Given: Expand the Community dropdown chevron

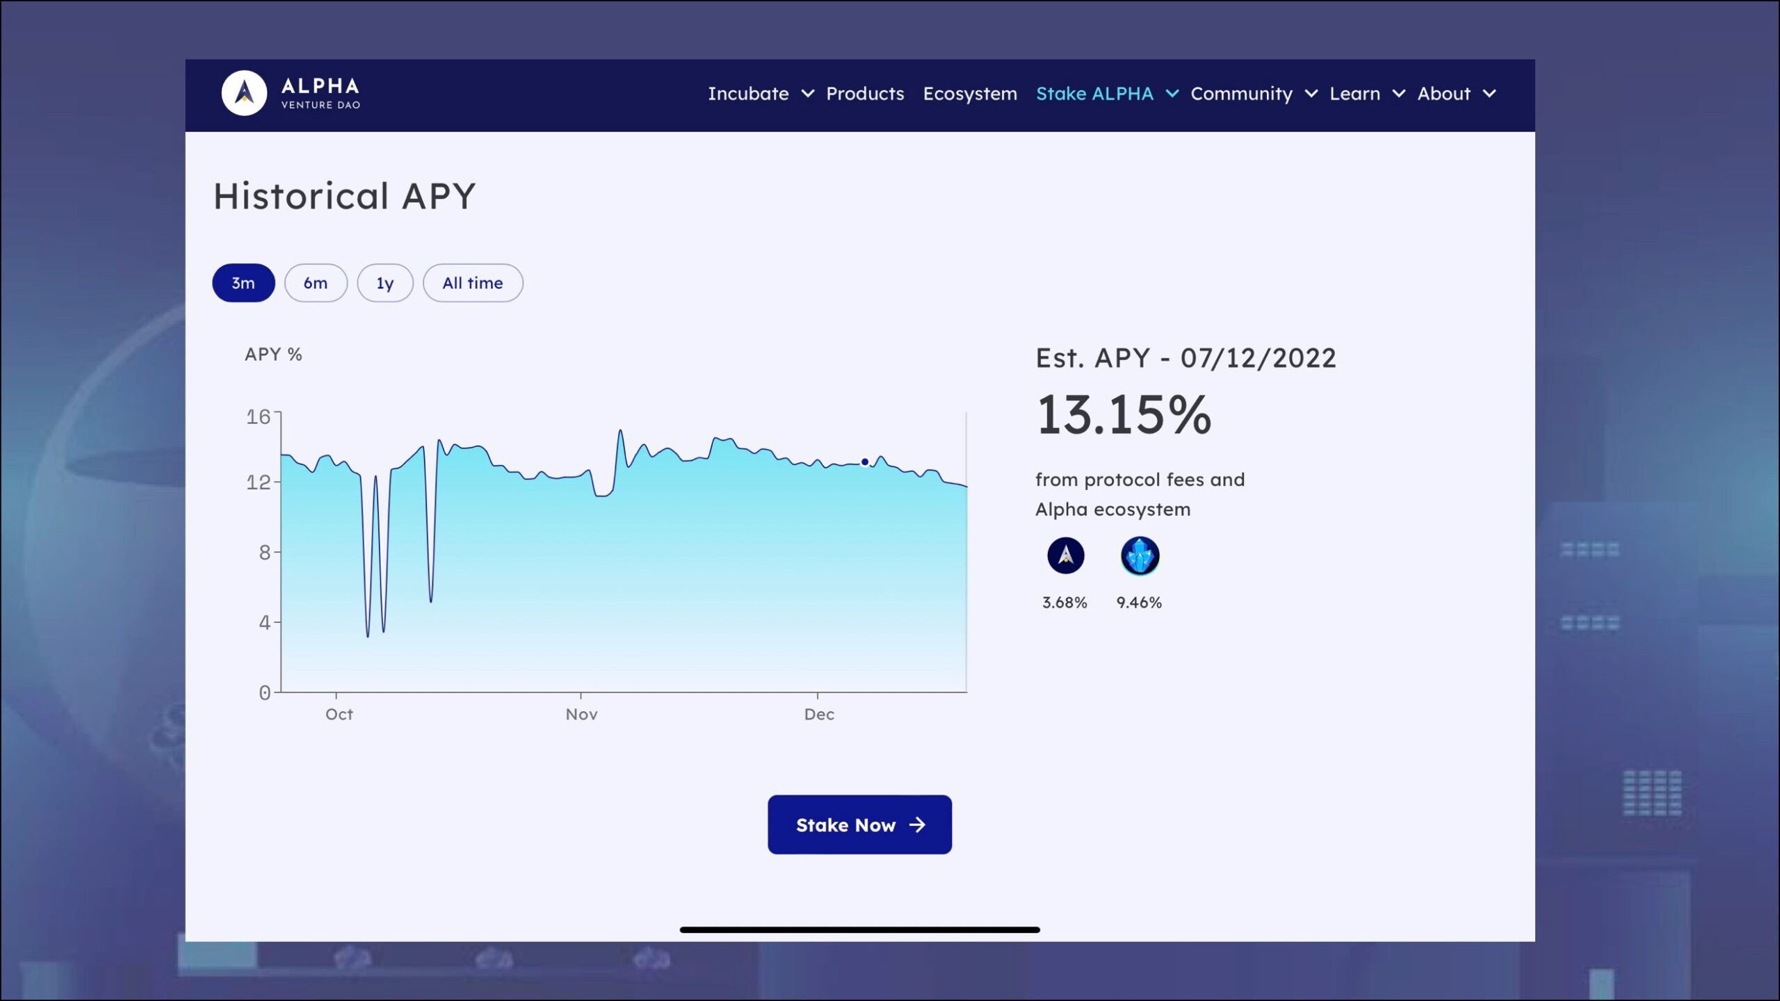Looking at the screenshot, I should tap(1311, 94).
